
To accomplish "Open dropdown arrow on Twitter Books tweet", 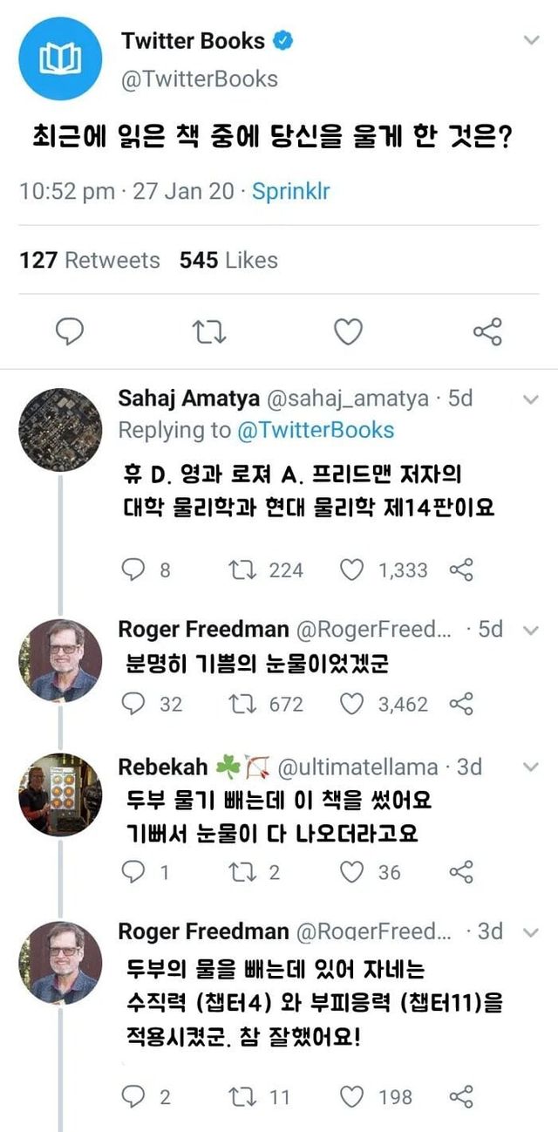I will coord(531,41).
